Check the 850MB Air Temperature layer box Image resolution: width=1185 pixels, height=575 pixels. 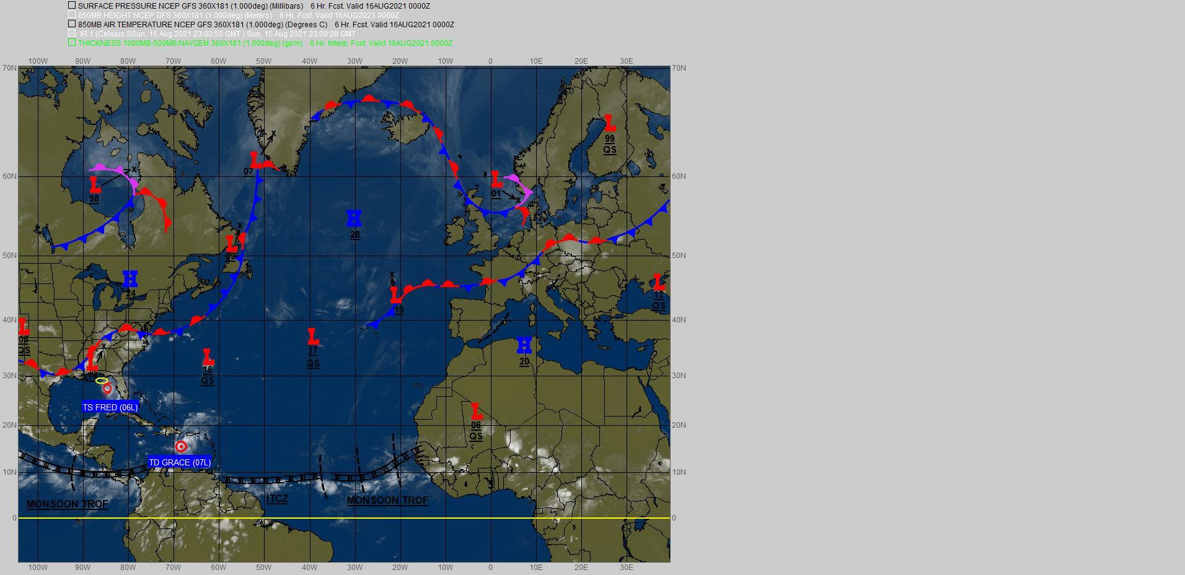[72, 24]
